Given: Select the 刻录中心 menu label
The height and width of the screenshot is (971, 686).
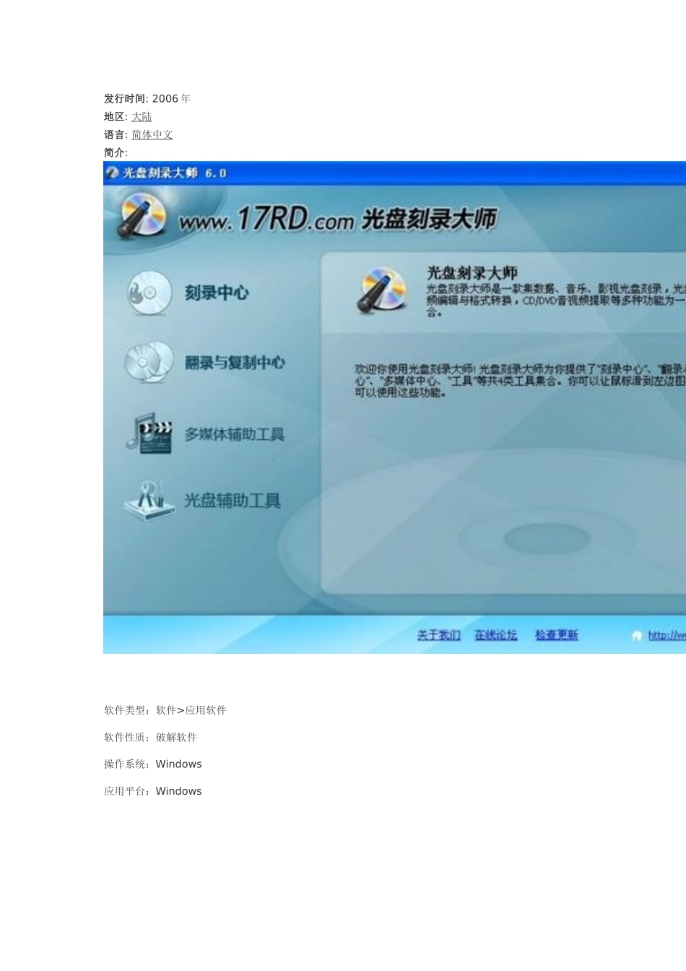Looking at the screenshot, I should pyautogui.click(x=217, y=293).
